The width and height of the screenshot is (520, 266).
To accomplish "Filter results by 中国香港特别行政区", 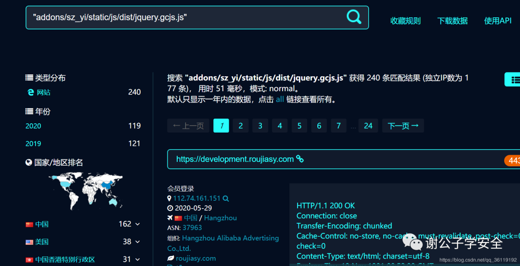I will [x=65, y=260].
